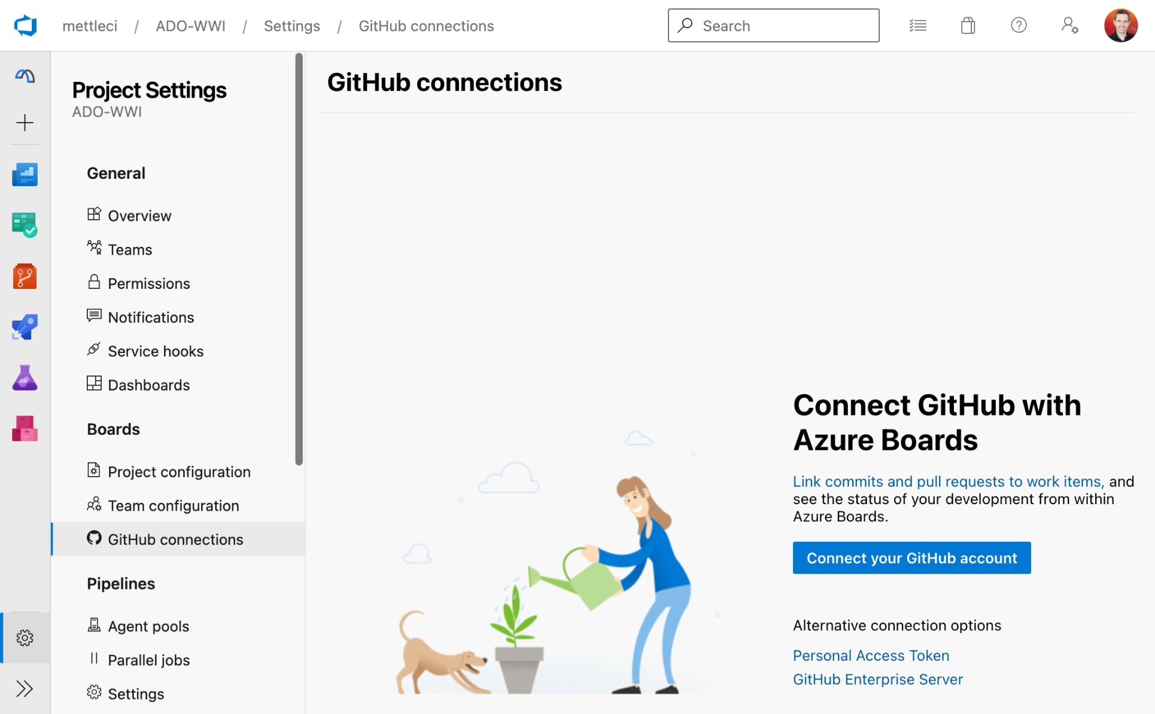
Task: Open the Personal Access Token link
Action: tap(871, 655)
